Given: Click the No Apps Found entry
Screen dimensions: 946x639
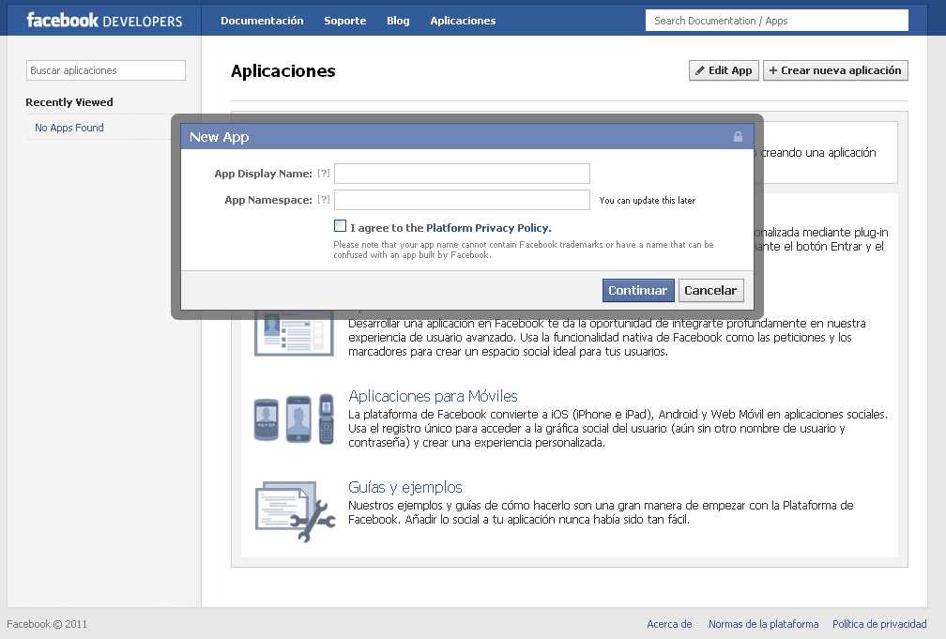Looking at the screenshot, I should (x=69, y=128).
